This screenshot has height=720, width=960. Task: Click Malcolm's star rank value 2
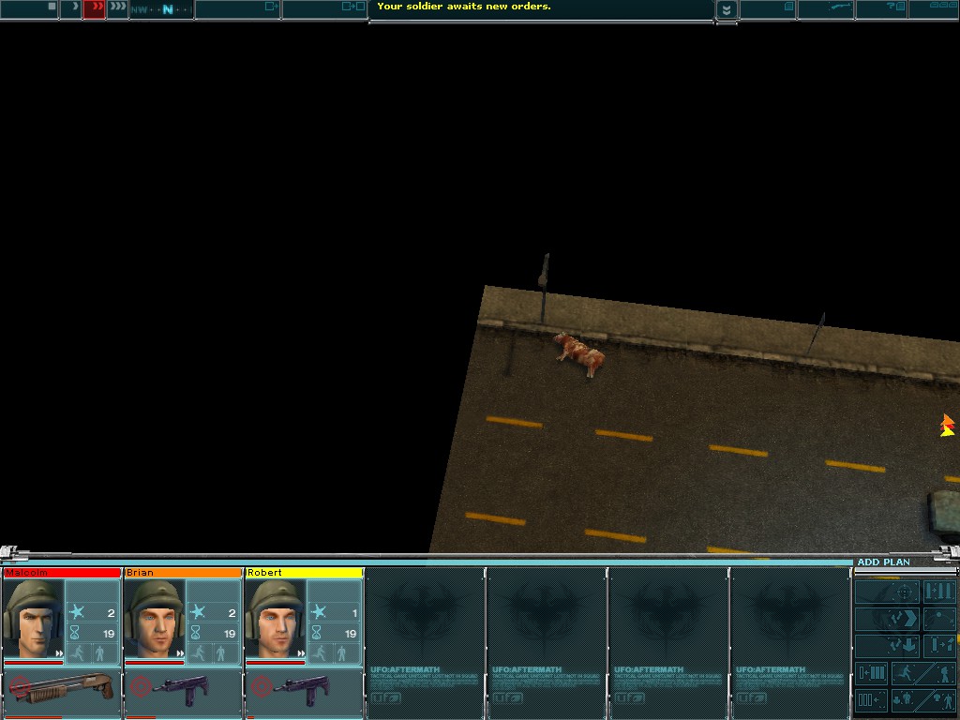(111, 613)
